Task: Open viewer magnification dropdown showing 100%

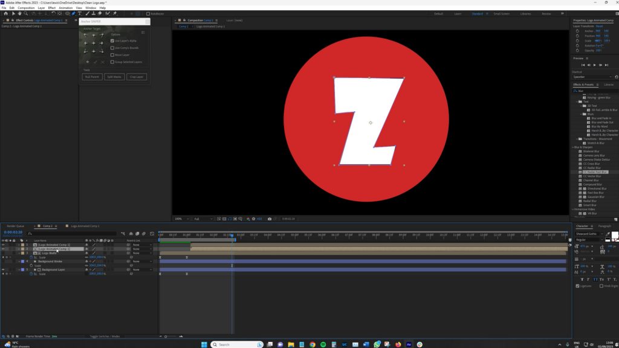Action: pos(182,219)
